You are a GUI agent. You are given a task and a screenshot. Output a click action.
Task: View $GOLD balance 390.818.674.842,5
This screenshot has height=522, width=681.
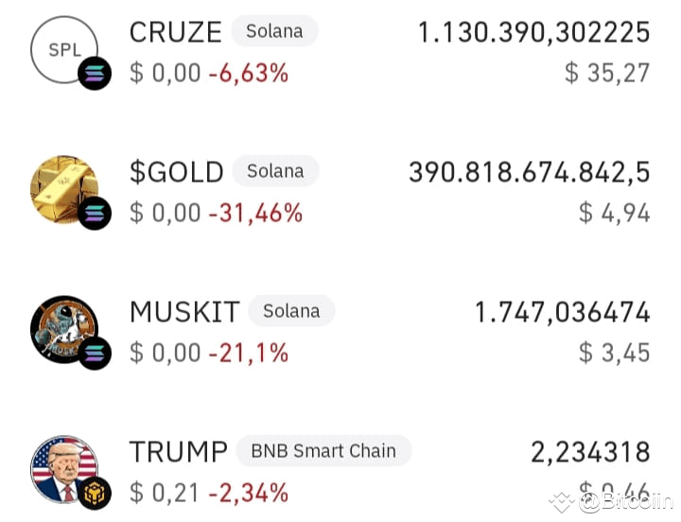tap(530, 173)
